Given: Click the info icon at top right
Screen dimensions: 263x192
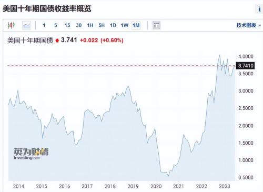Looking at the screenshot, I should (259, 9).
